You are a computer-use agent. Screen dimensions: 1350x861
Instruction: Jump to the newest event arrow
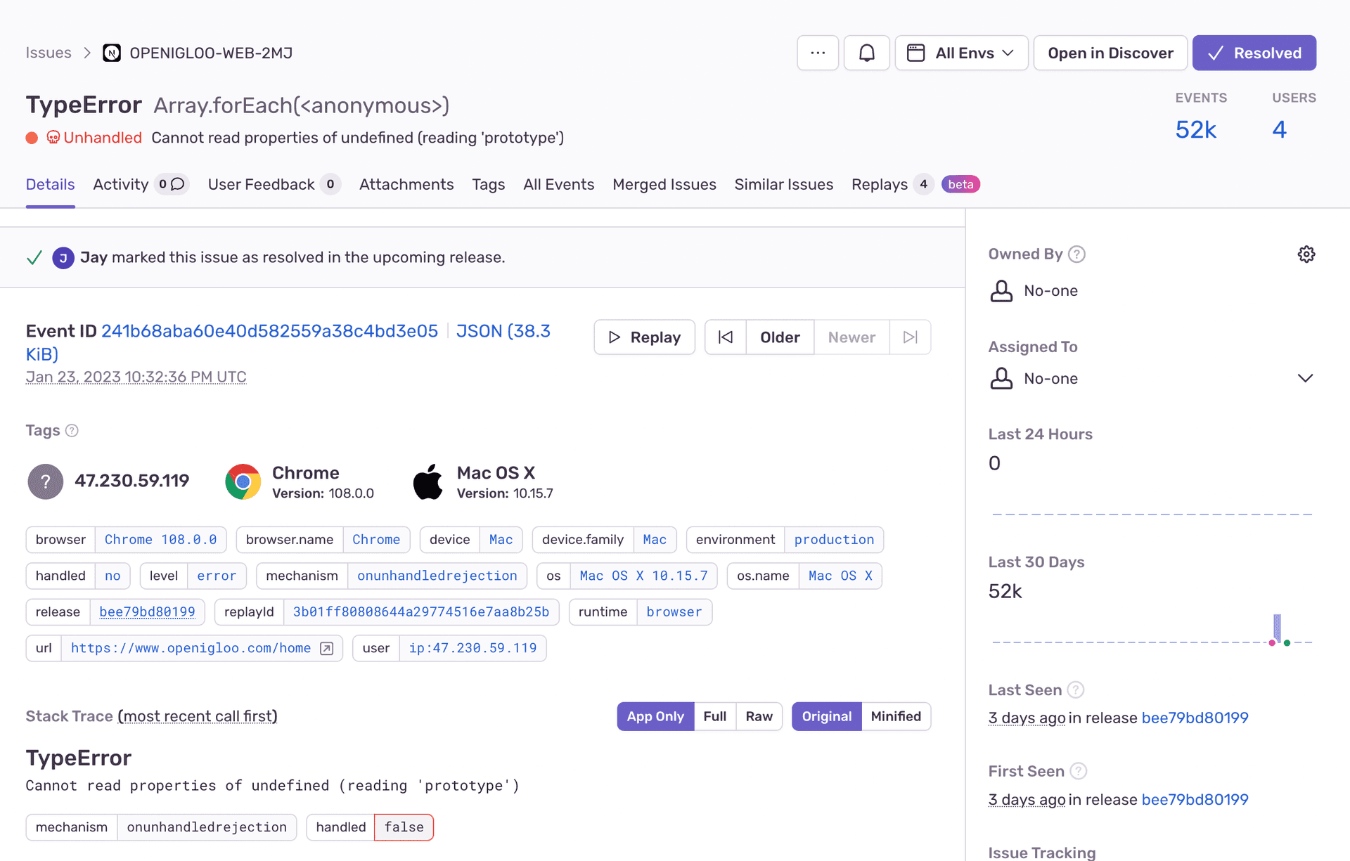[x=911, y=337]
